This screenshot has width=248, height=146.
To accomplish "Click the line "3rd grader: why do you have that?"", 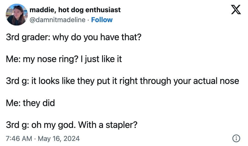I will click(x=73, y=37).
